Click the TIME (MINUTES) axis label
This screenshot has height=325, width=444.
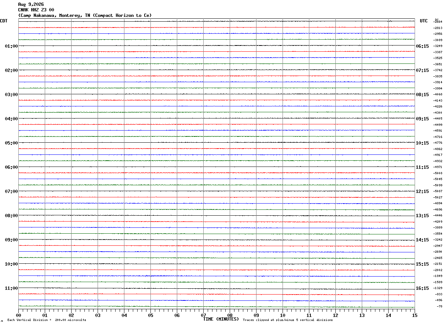(x=221, y=319)
